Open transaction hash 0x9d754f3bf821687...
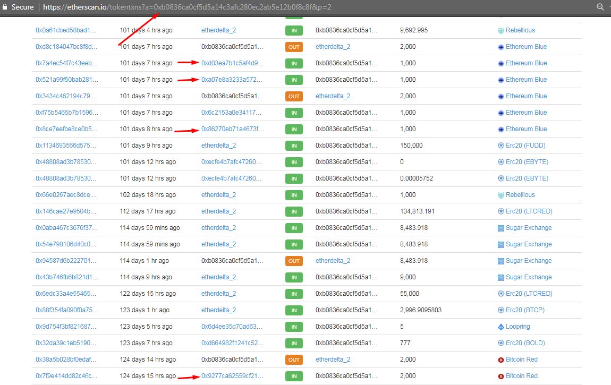 [66, 327]
